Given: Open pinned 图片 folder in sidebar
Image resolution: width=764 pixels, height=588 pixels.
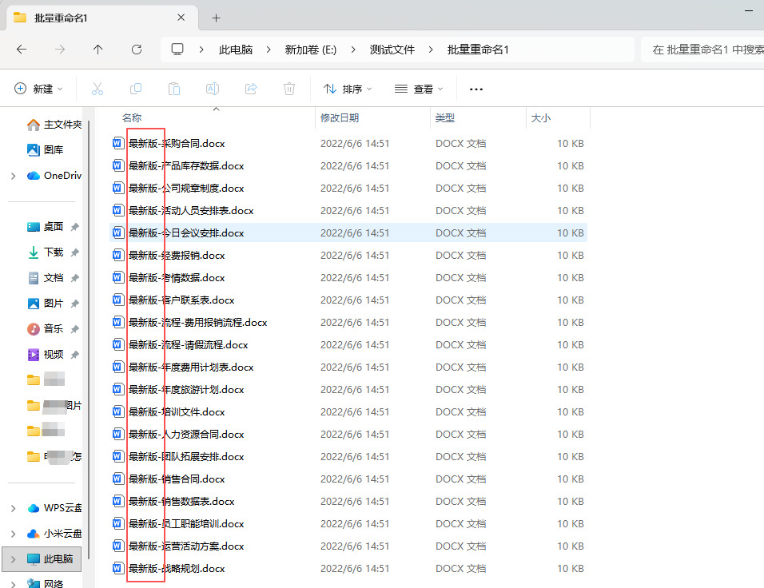Looking at the screenshot, I should coord(45,303).
